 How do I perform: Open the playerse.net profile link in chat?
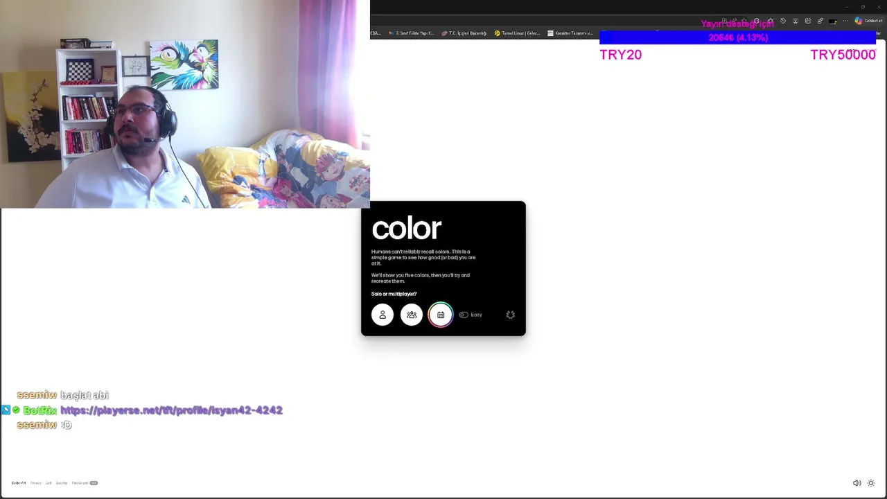click(171, 410)
